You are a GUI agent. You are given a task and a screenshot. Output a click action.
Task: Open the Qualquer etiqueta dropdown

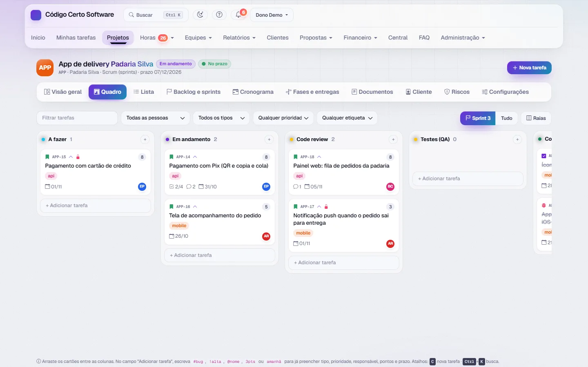pos(347,118)
